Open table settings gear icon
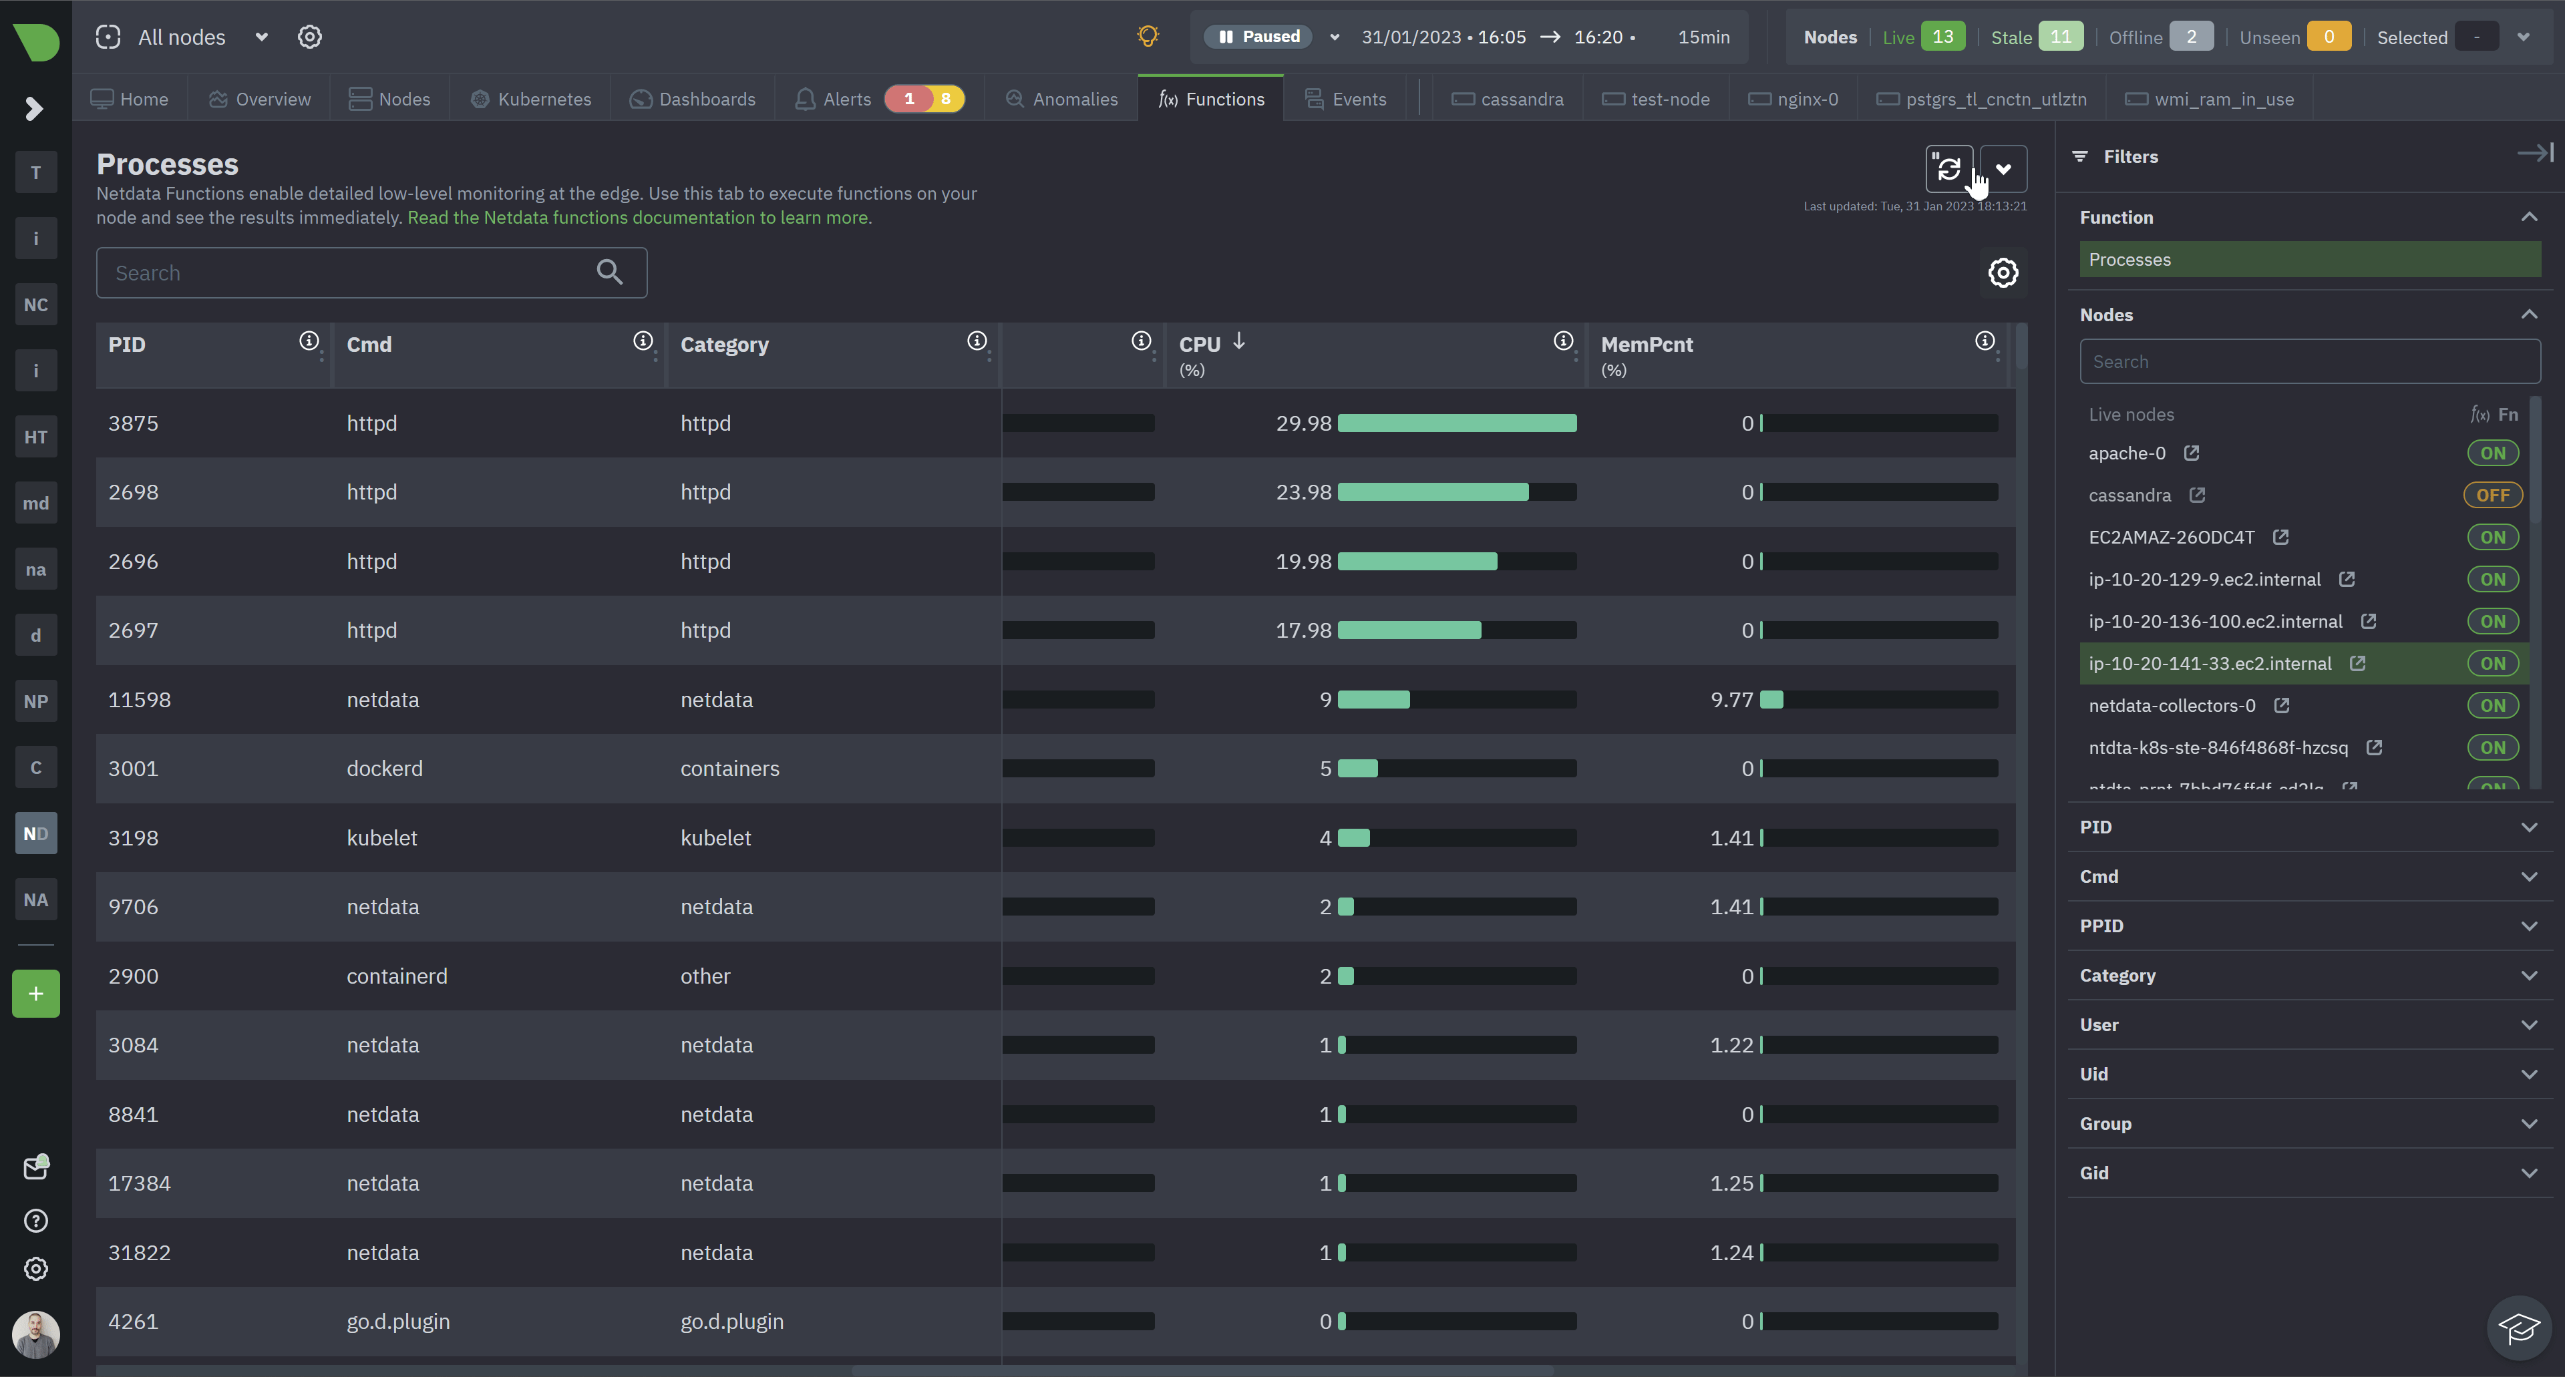Screen dimensions: 2565x1377 pos(2003,273)
